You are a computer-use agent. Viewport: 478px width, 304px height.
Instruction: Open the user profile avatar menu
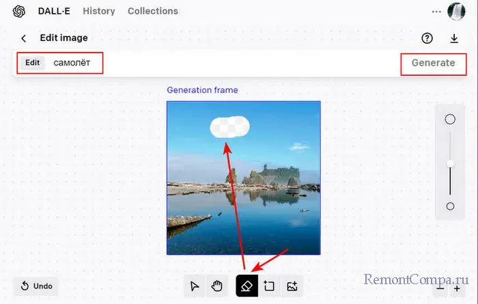(x=456, y=11)
